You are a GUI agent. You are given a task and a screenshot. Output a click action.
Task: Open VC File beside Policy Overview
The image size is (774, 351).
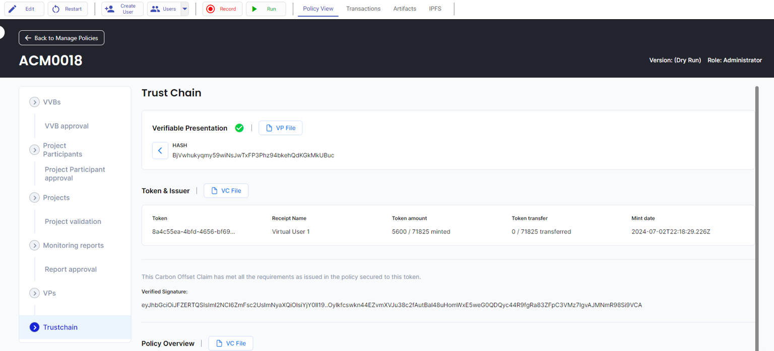[231, 343]
